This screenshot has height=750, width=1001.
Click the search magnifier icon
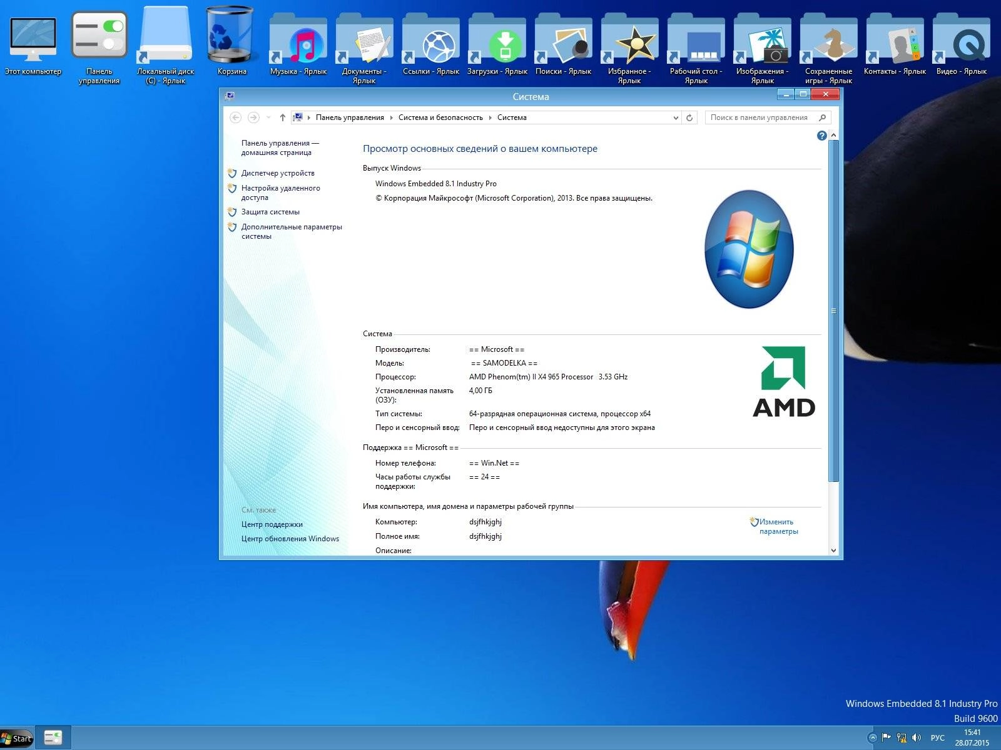click(822, 117)
